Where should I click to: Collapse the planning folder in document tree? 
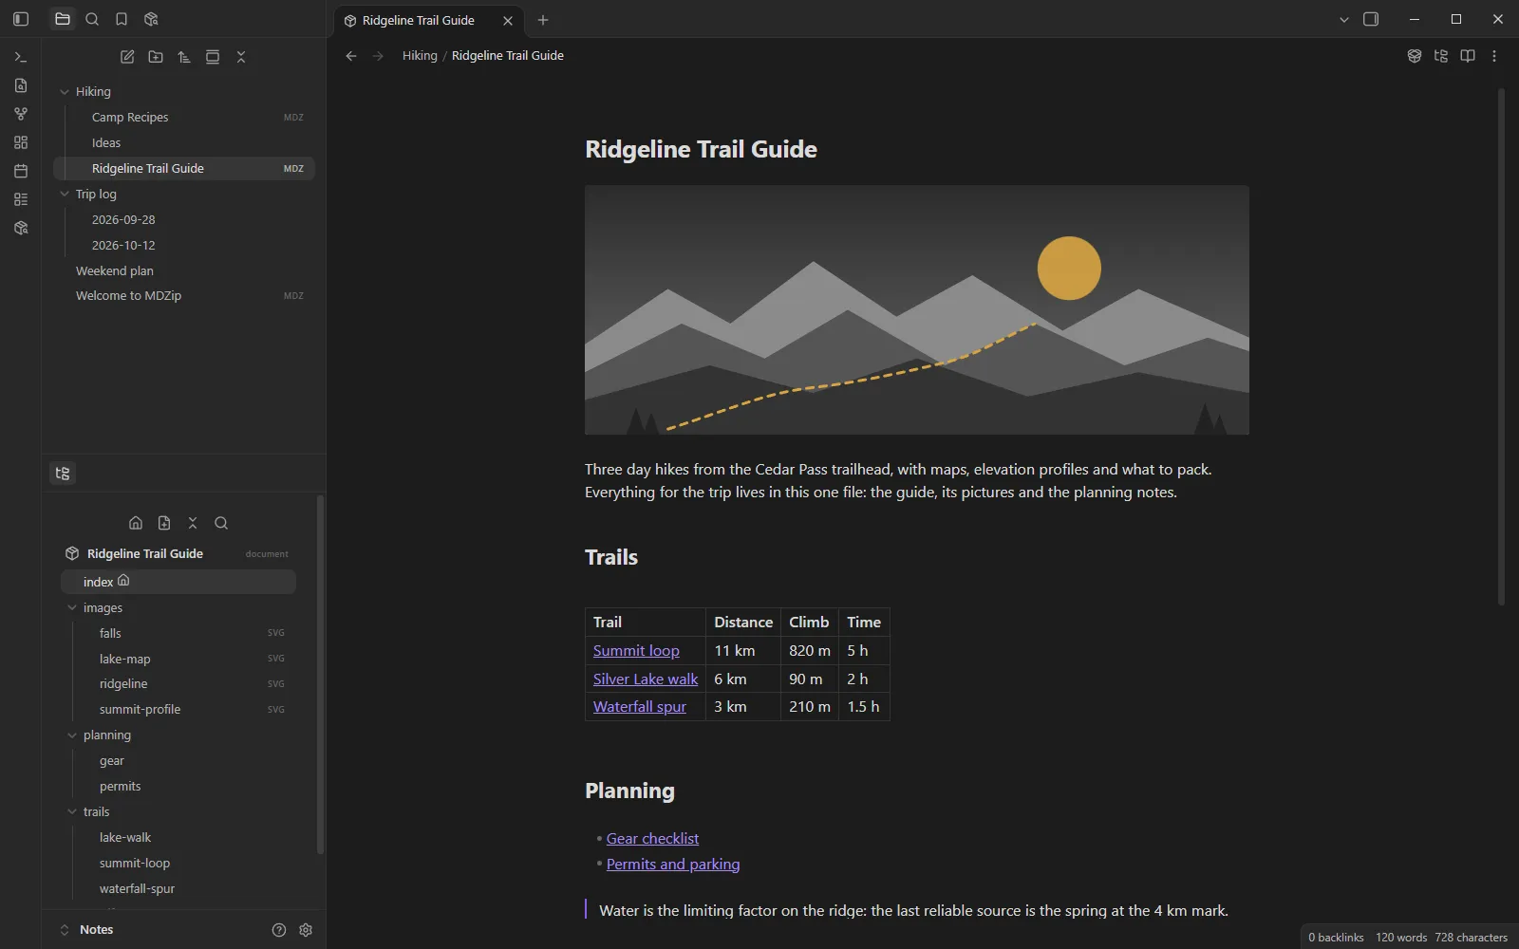point(72,735)
